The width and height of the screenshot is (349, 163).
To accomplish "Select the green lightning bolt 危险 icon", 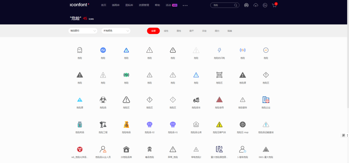I will 126,75.
